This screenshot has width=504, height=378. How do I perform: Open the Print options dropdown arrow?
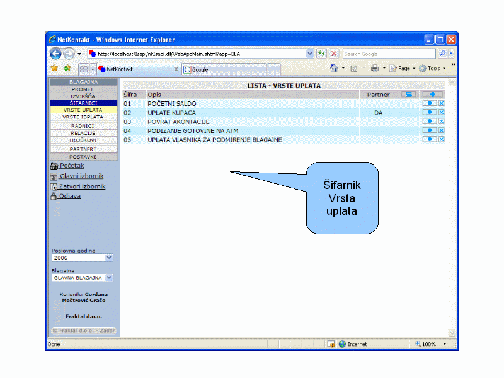384,68
